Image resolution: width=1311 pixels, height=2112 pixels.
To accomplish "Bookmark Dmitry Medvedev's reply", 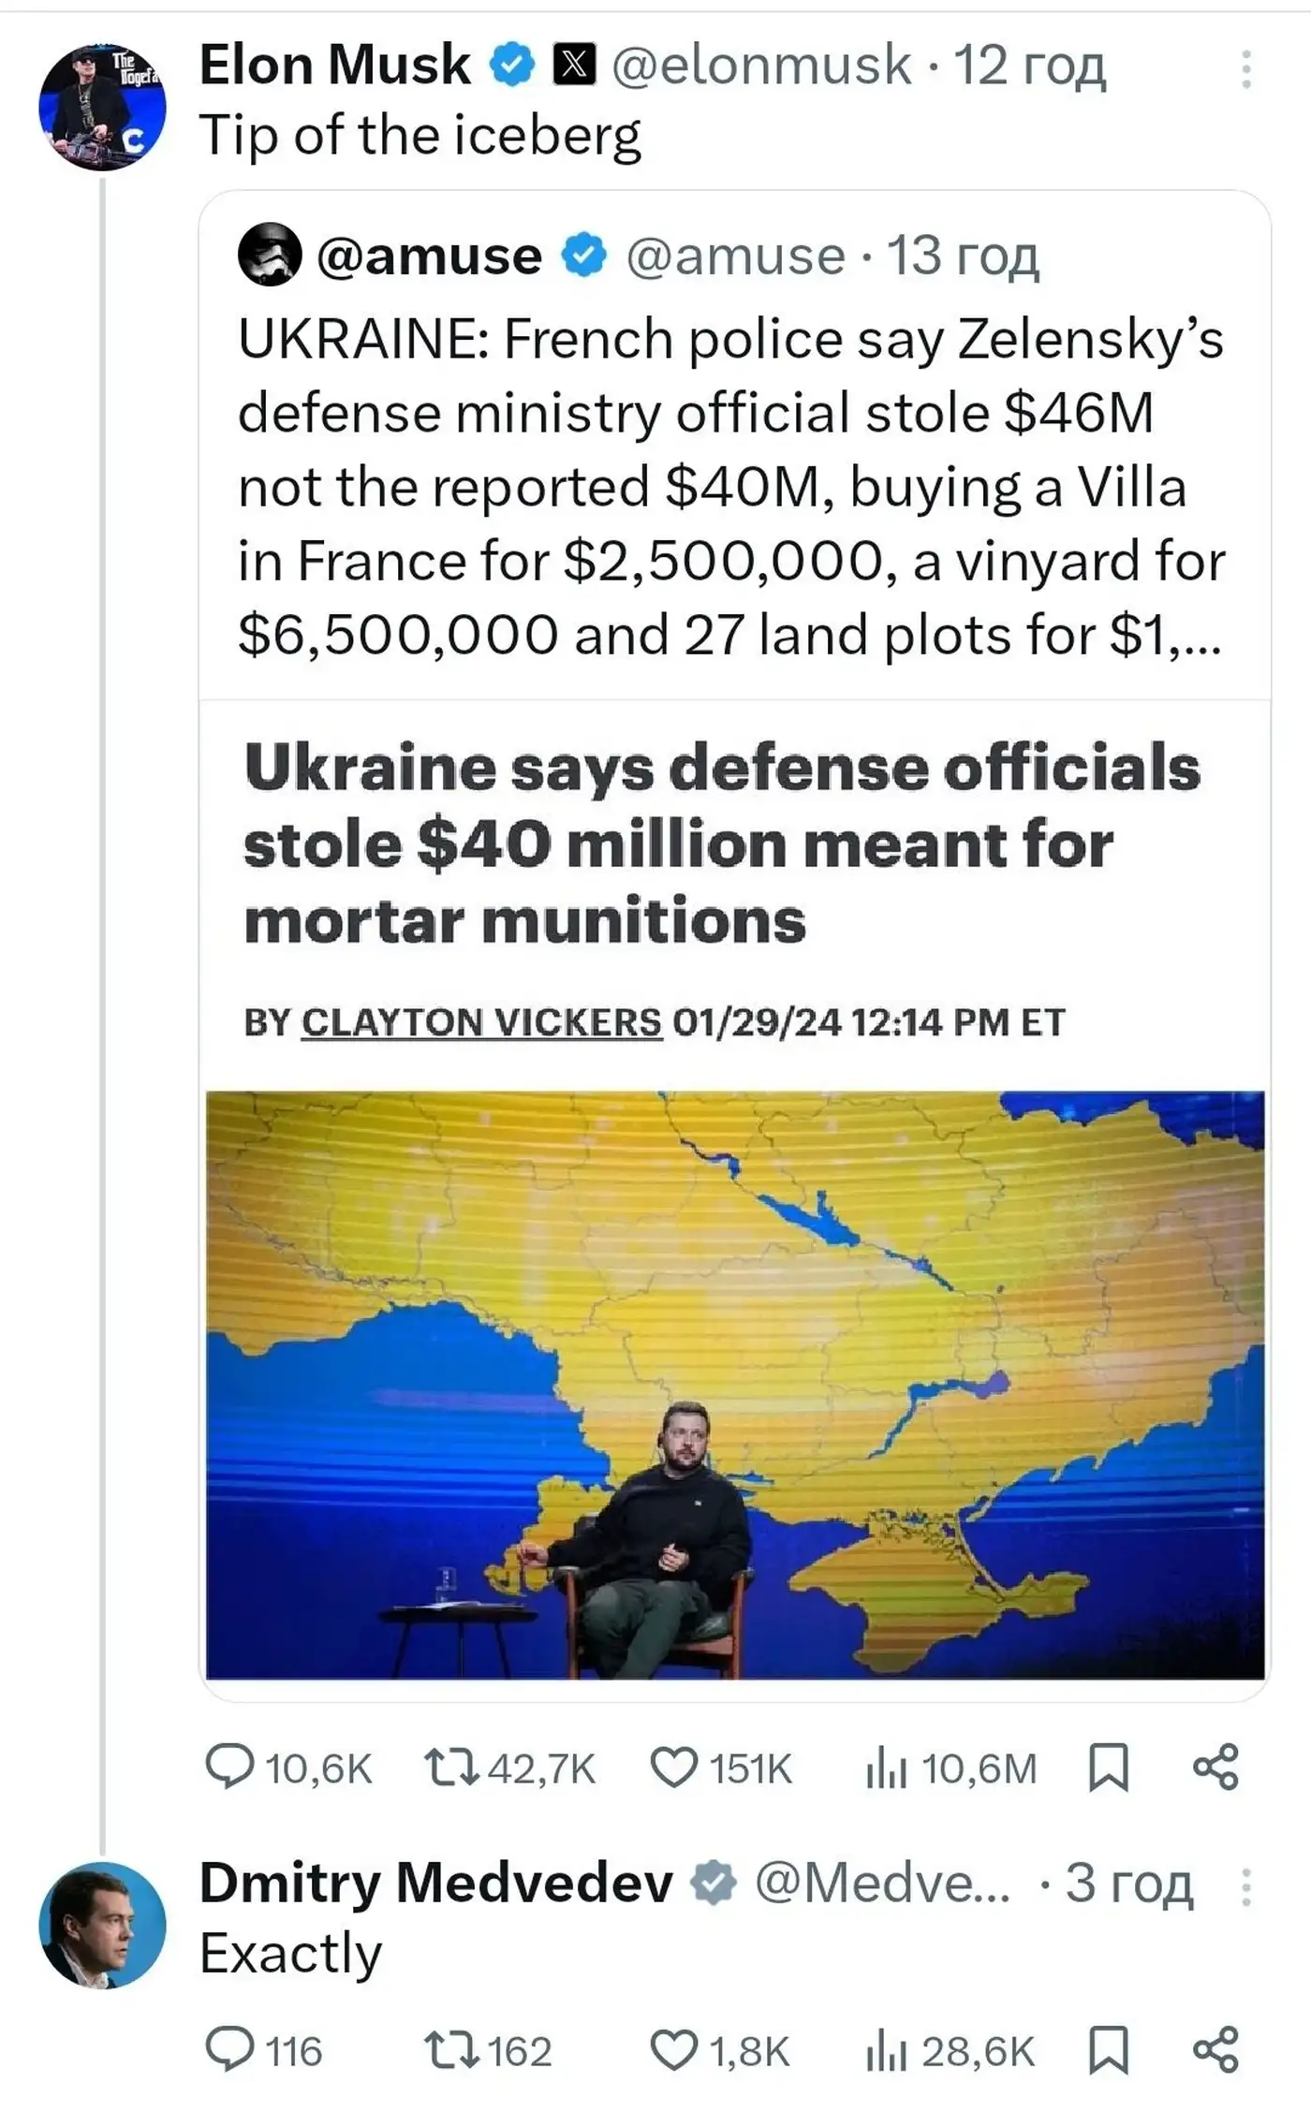I will tap(1109, 2050).
